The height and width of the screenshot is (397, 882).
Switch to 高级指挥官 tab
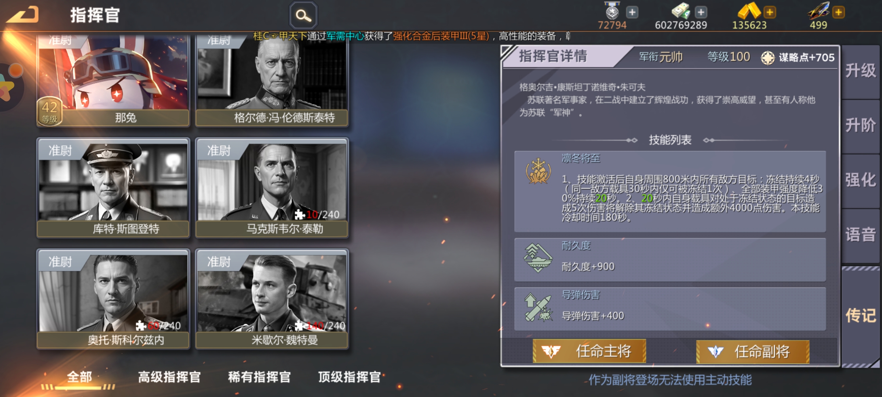[x=169, y=377]
